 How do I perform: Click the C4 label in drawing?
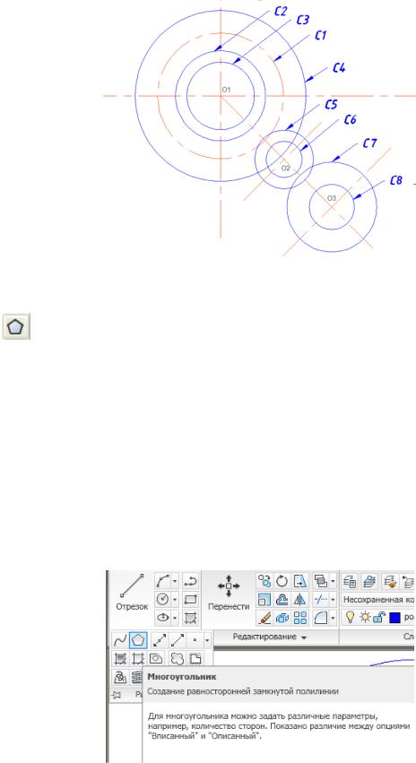(x=339, y=67)
